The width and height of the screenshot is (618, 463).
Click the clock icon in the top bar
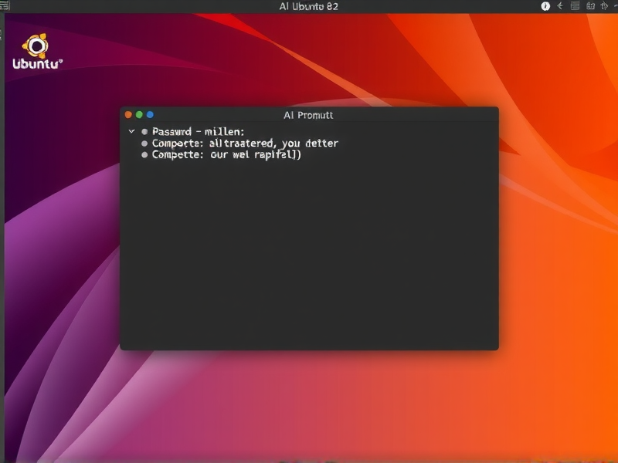click(x=545, y=6)
